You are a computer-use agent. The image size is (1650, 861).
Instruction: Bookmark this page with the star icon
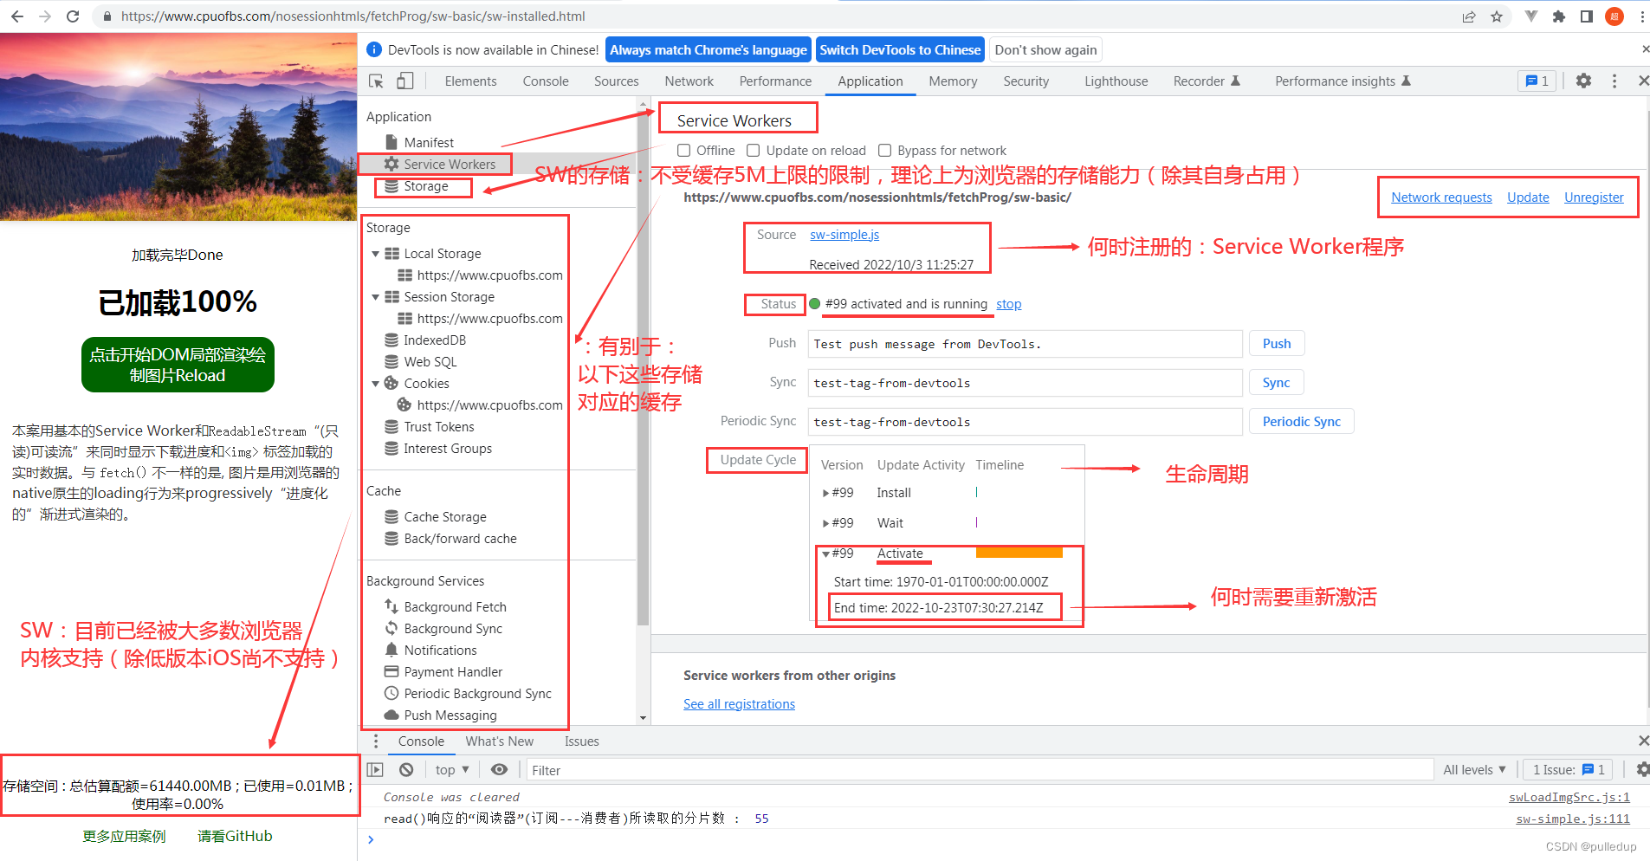tap(1497, 16)
